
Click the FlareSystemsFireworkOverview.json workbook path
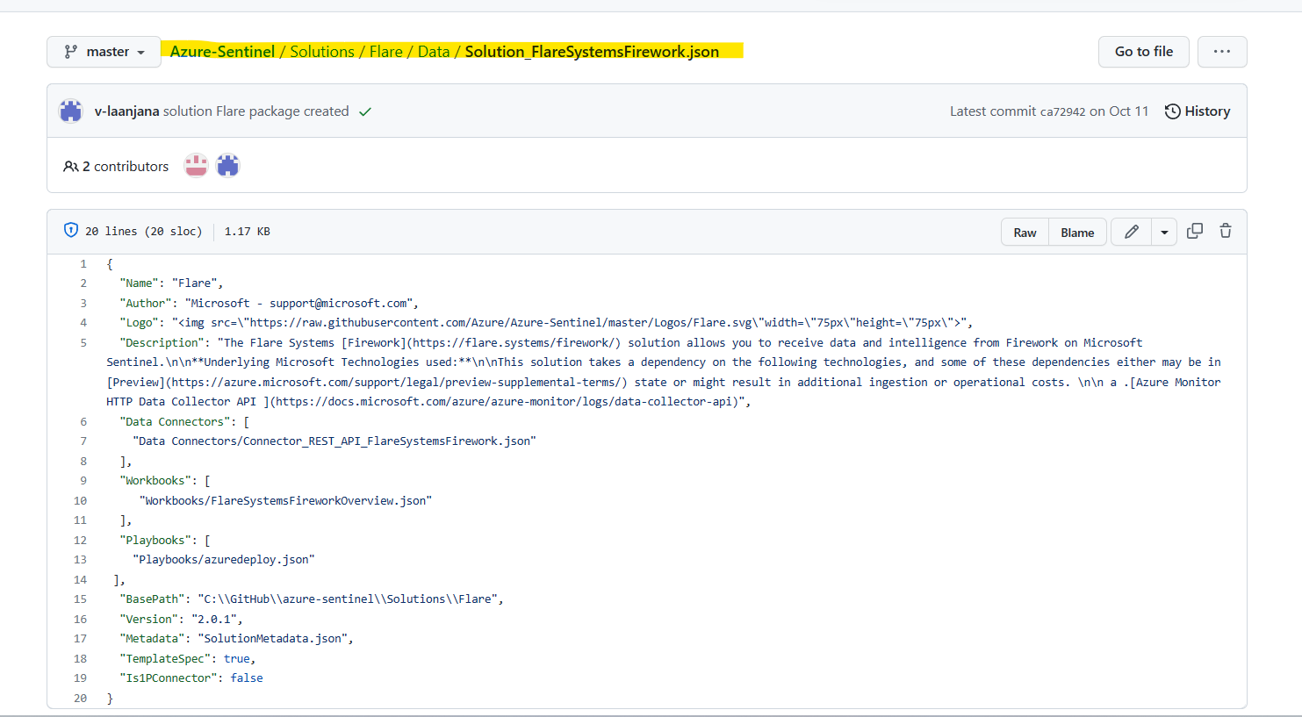pos(285,500)
